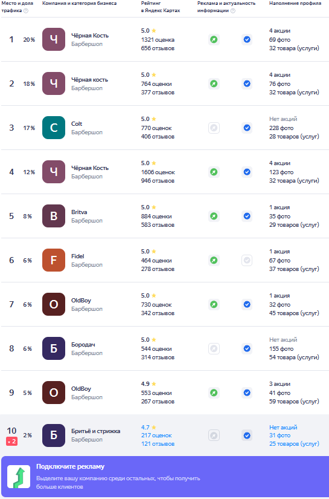Select the Britva company name
The image size is (329, 499).
[x=79, y=212]
